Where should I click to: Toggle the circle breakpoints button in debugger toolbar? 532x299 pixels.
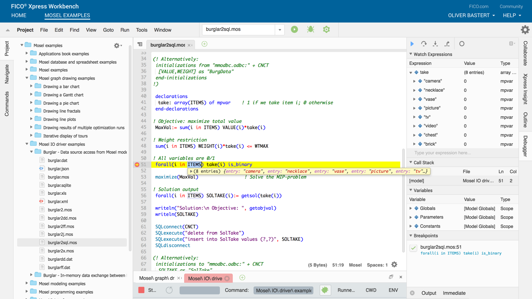[462, 44]
